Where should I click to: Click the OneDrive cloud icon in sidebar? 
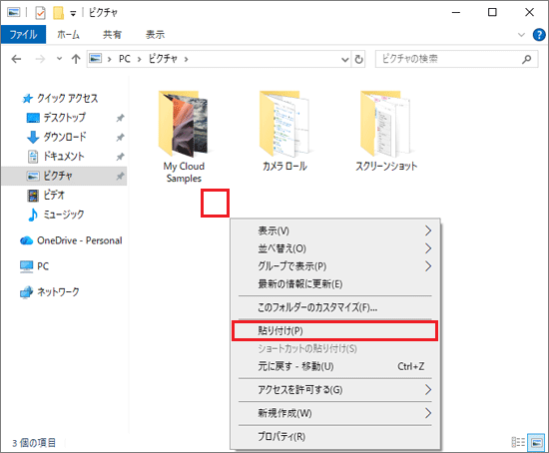pyautogui.click(x=27, y=240)
